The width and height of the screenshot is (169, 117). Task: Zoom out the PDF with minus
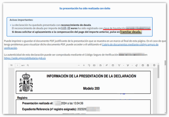(79, 65)
